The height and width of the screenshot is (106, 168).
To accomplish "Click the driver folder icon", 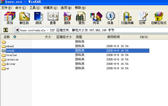I will [x=4, y=64].
